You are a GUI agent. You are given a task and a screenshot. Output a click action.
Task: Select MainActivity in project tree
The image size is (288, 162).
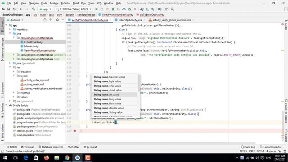coord(31,46)
